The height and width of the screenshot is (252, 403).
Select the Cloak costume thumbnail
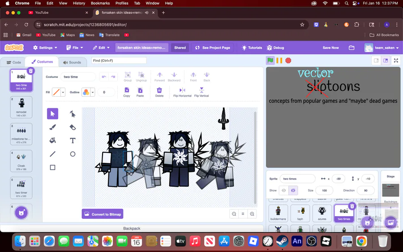pos(21,161)
